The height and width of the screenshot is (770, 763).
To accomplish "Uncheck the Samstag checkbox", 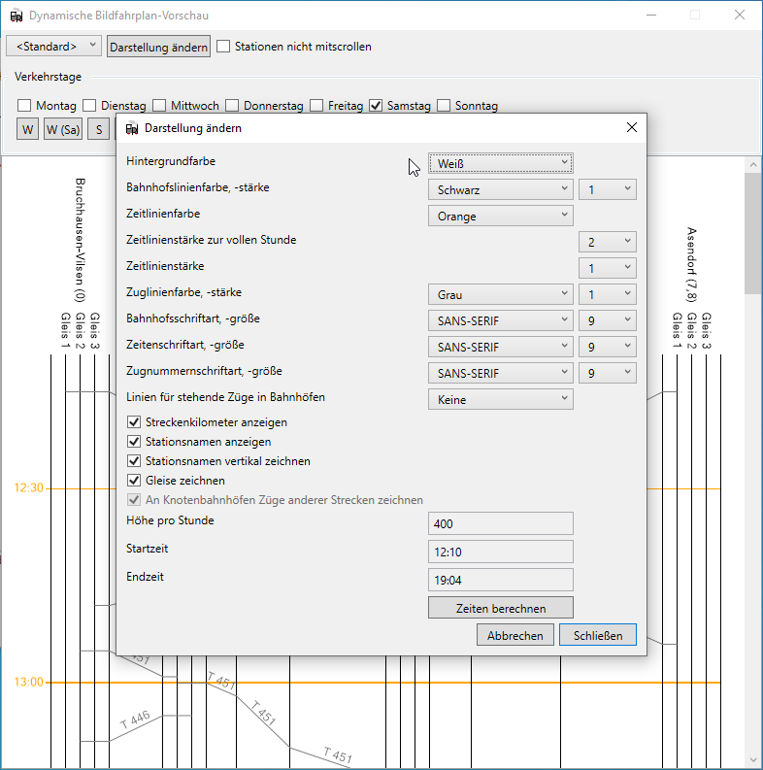I will [376, 106].
